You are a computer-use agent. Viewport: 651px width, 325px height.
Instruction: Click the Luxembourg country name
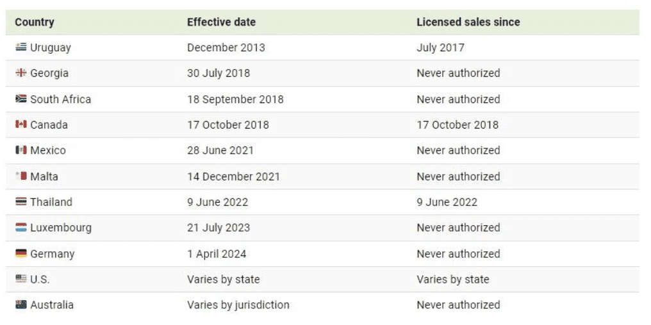pyautogui.click(x=61, y=228)
